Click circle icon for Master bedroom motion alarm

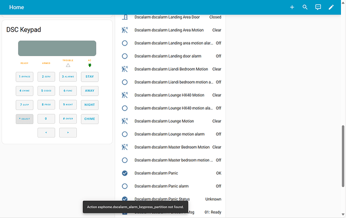[125, 160]
